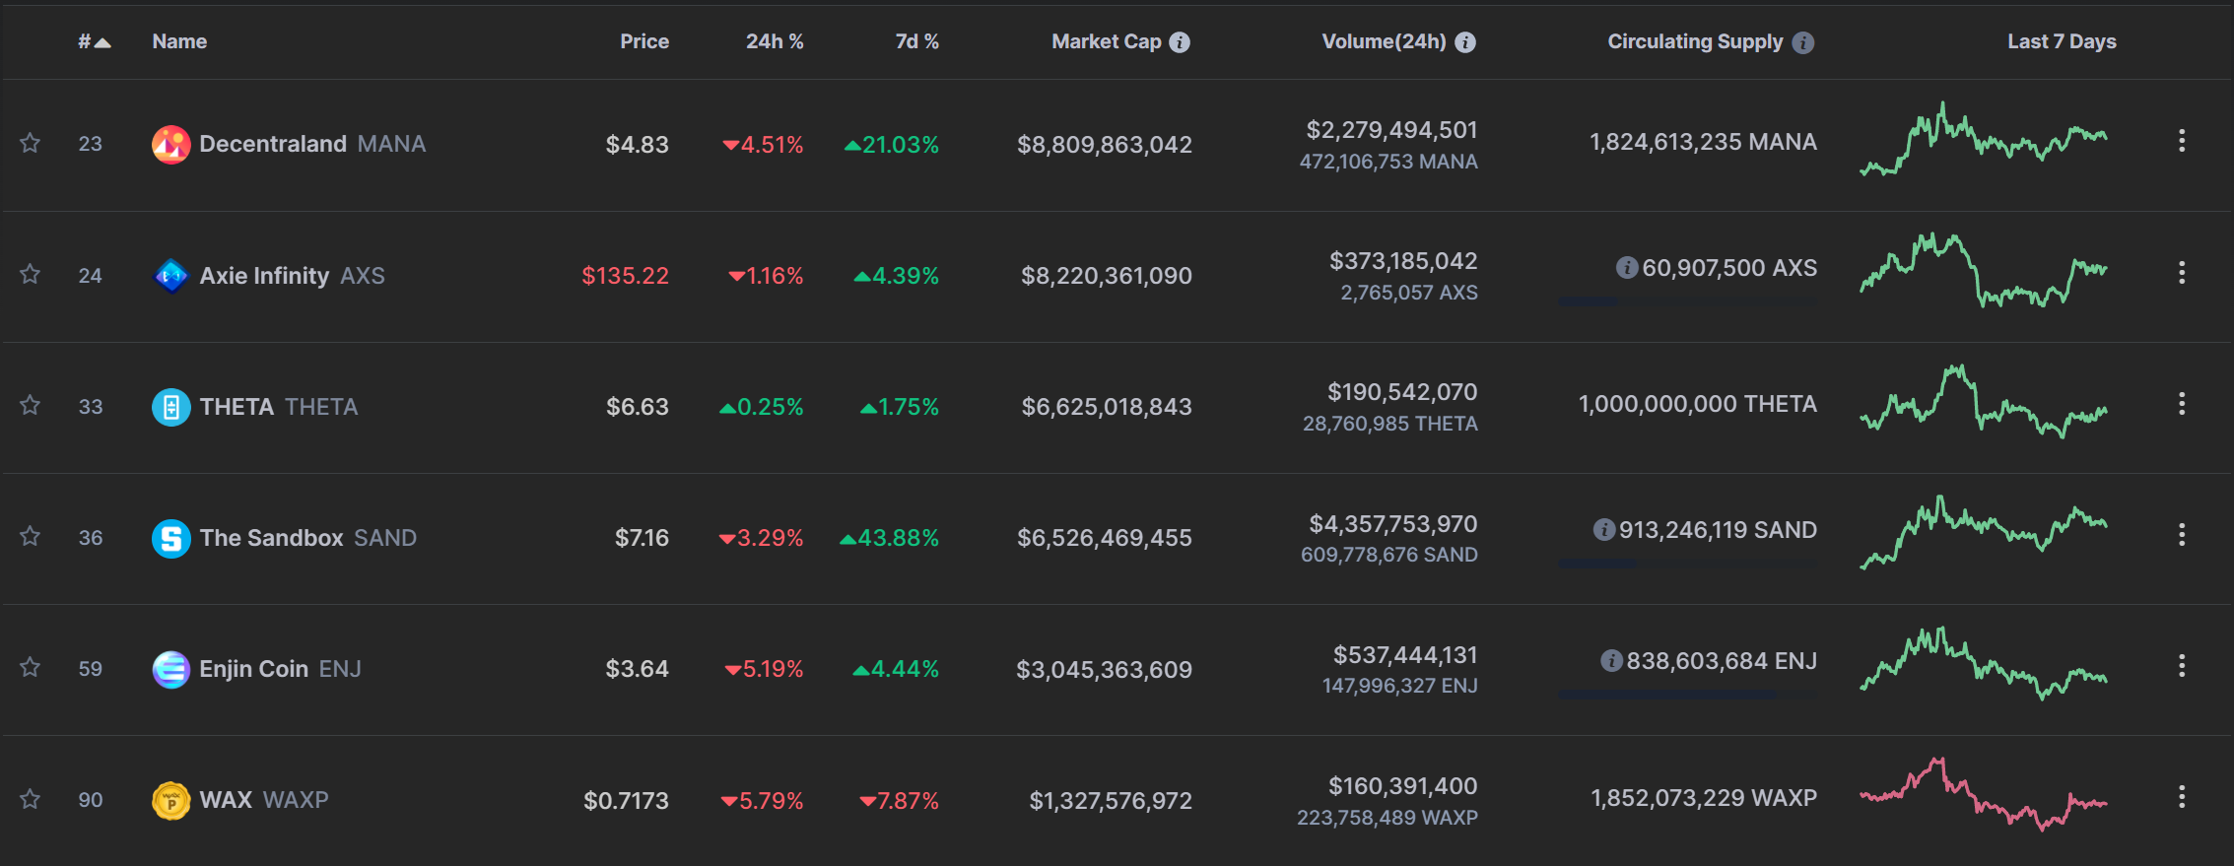
Task: Open The Sandbox 7-day sparkline chart
Action: [1984, 532]
